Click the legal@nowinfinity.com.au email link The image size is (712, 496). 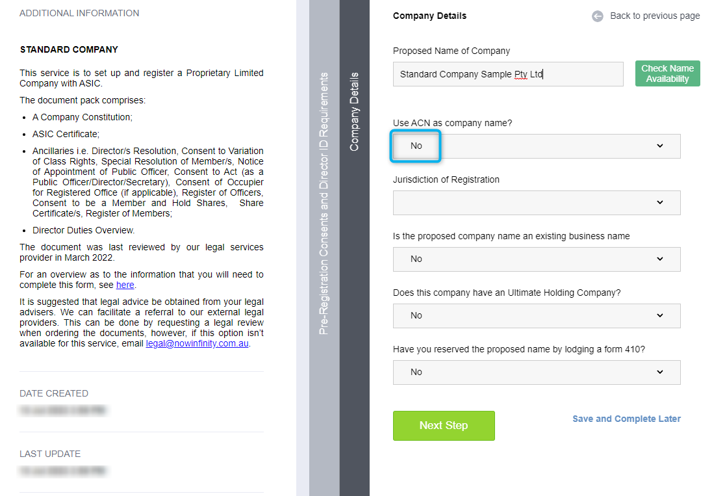pyautogui.click(x=197, y=343)
